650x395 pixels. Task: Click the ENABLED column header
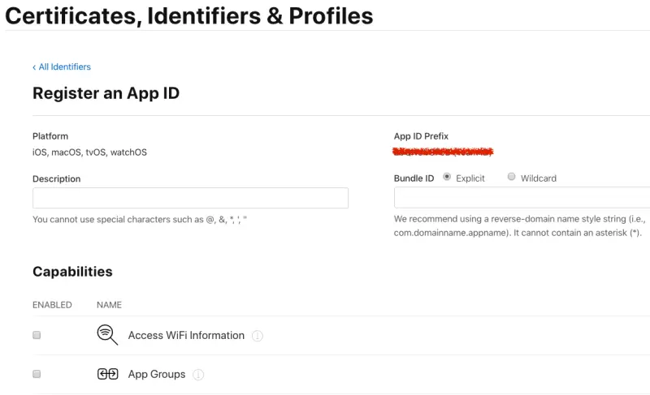[52, 305]
